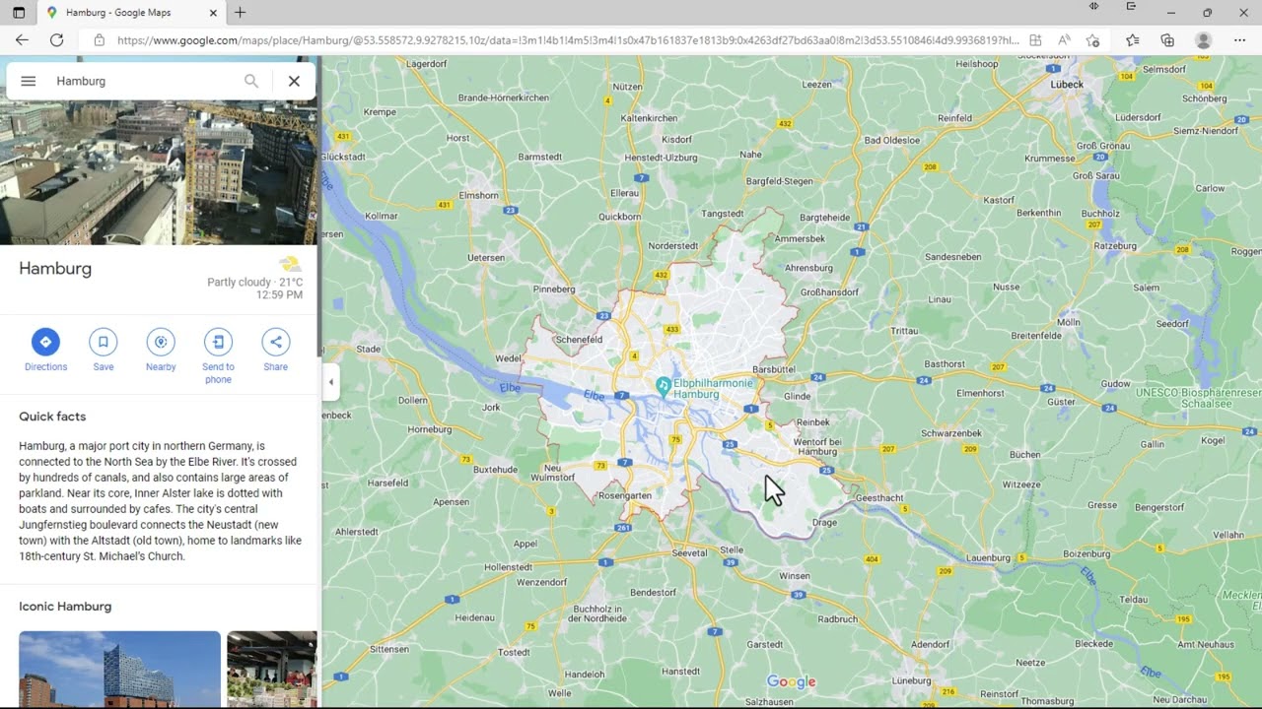Screen dimensions: 1262x709
Task: Open a new browser tab
Action: coord(240,13)
